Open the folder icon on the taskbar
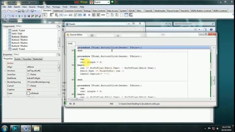 pyautogui.click(x=36, y=128)
